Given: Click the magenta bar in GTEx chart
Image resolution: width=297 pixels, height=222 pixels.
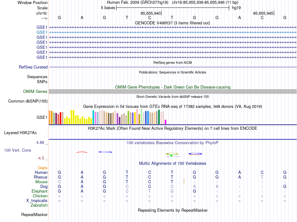Looking at the screenshot, I should click(166, 122).
